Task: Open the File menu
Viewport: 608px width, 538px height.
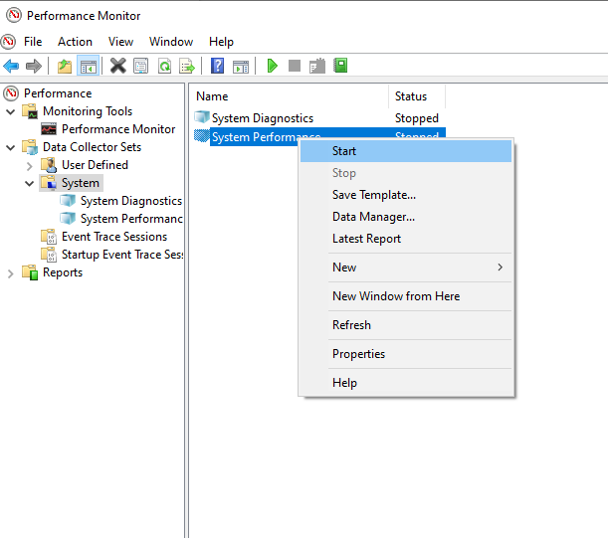Action: [33, 42]
